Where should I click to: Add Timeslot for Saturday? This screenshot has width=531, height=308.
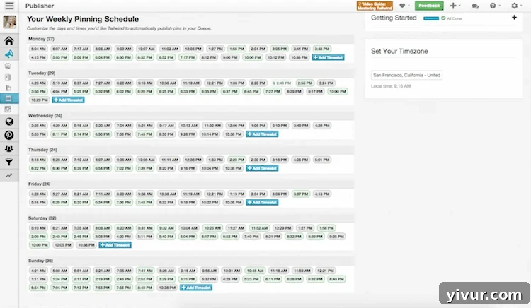[115, 245]
